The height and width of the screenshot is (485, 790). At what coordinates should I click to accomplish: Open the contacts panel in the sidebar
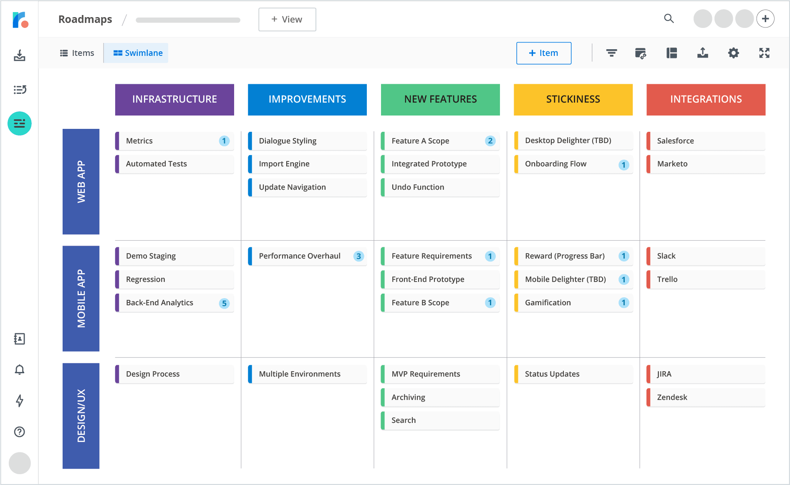[x=19, y=339]
